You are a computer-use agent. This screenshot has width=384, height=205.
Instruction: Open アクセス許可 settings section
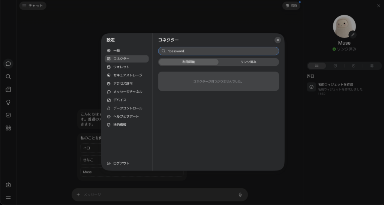127,84
